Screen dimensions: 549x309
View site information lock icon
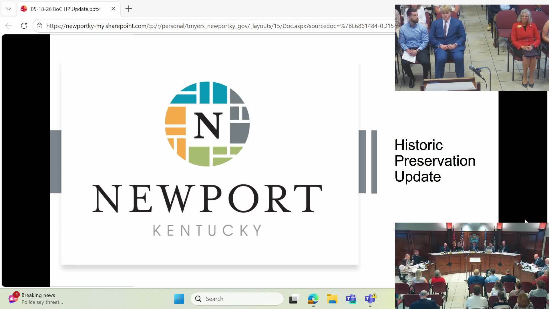(39, 26)
